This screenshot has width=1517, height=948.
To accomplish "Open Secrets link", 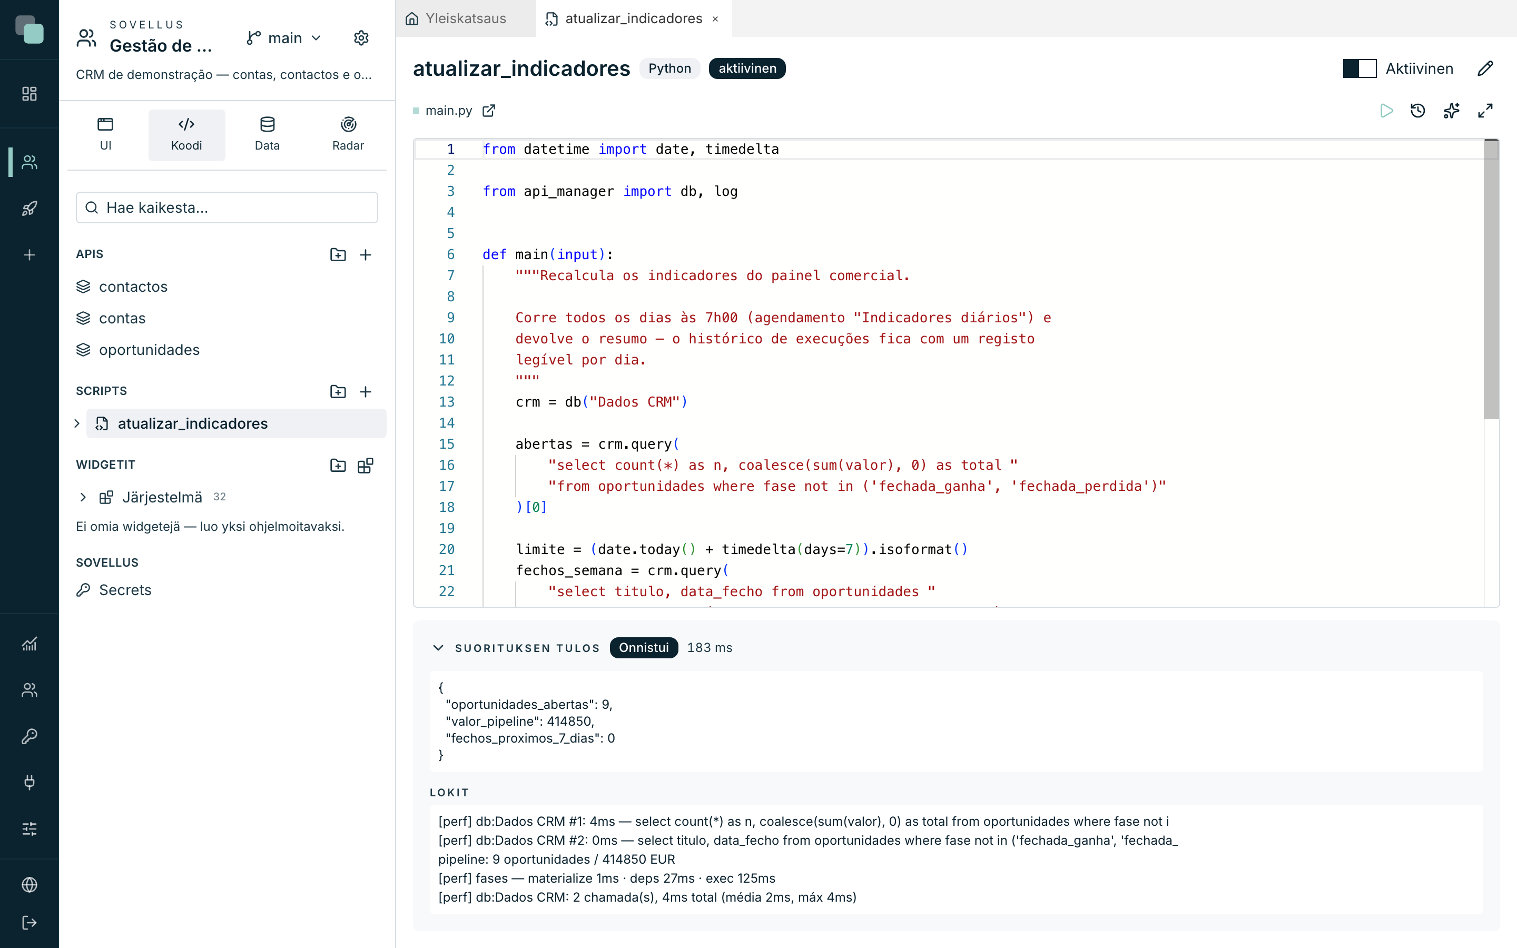I will 125,590.
